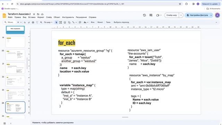The height and width of the screenshot is (125, 222).
Task: Add a new slide with plus icon
Action: pyautogui.click(x=18, y=22)
